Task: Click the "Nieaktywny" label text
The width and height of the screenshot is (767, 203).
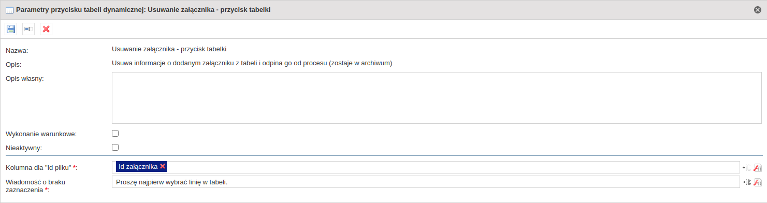Action: click(24, 148)
